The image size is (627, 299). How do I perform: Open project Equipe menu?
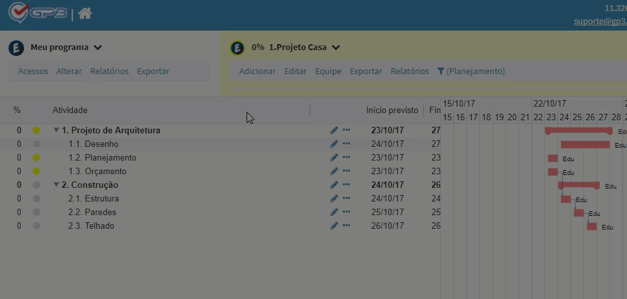coord(328,71)
